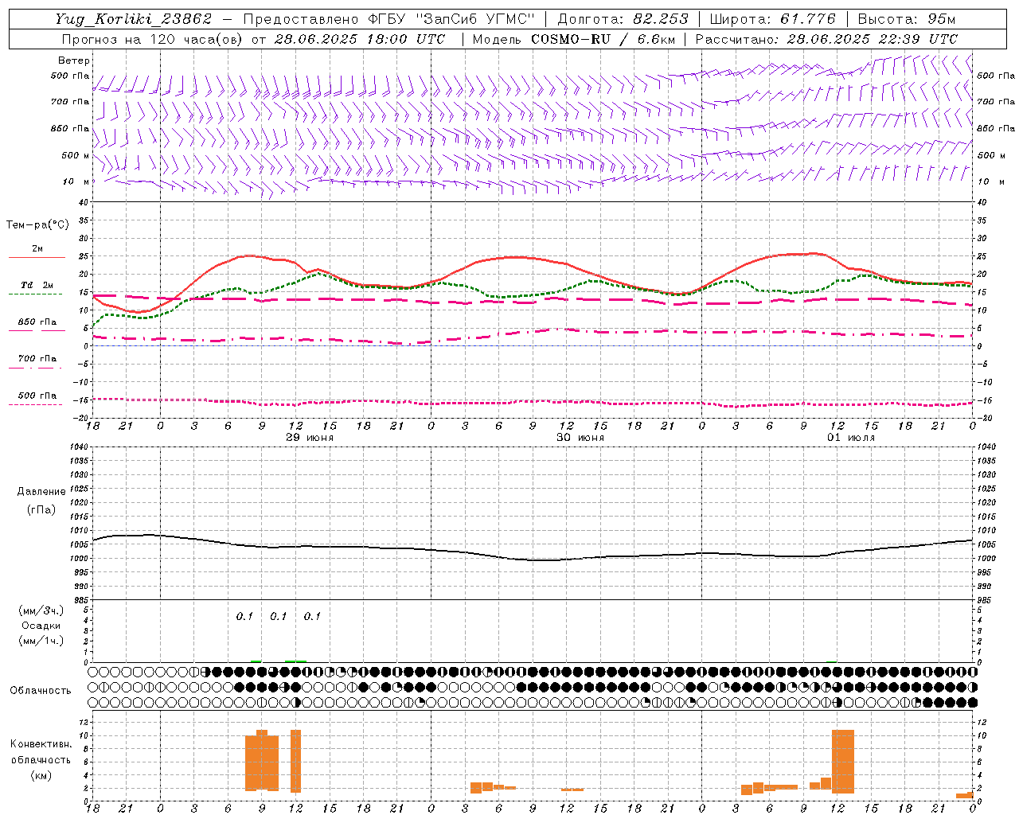This screenshot has height=815, width=1019.
Task: Click the 29 июня date label
Action: click(310, 438)
